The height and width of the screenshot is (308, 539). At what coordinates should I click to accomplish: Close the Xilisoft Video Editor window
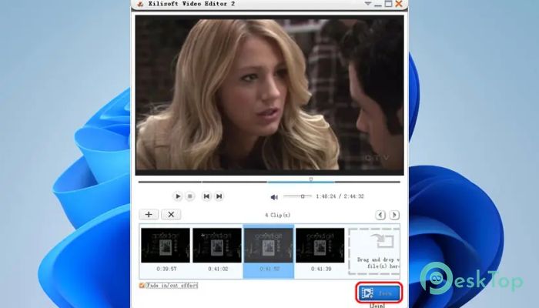click(399, 4)
